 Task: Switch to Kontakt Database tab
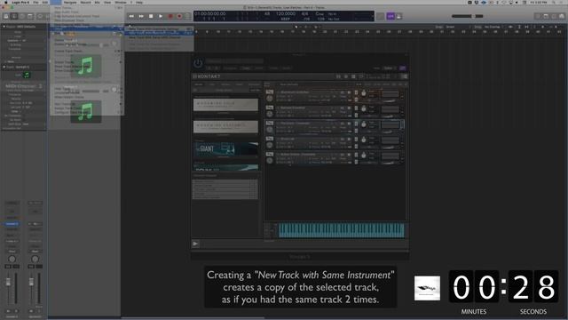[x=225, y=84]
